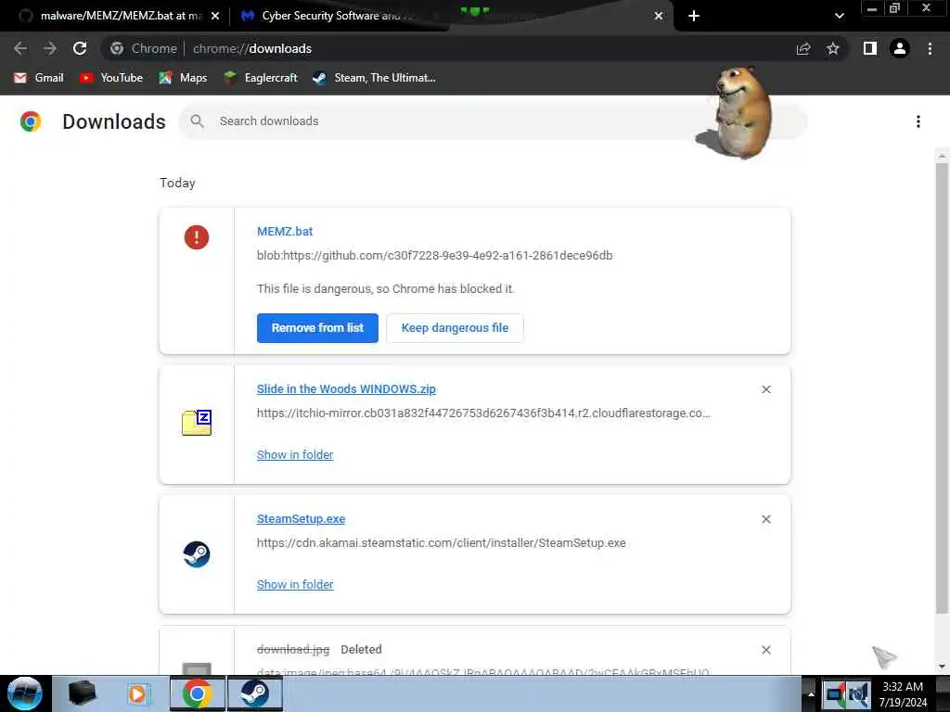Screen dimensions: 950x712
Task: Show Slide in the Woods zip in folder
Action: [295, 454]
